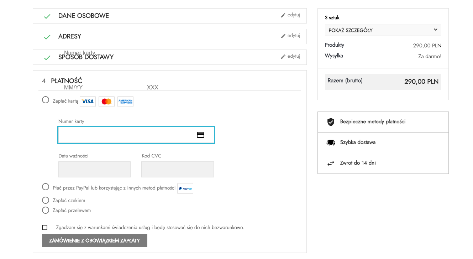The height and width of the screenshot is (259, 473).
Task: Select 'Zapłać przelewem' payment option
Action: click(46, 210)
